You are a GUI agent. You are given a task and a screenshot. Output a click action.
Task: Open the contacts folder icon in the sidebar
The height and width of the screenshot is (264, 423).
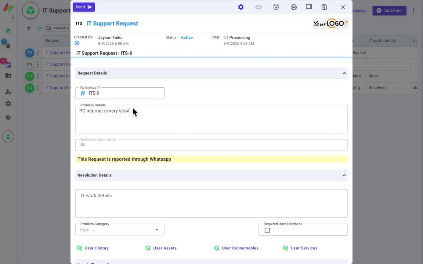[8, 76]
